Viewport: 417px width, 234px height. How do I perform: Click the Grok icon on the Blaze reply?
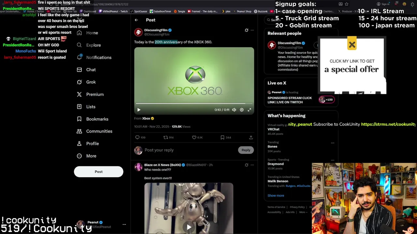[x=246, y=165]
